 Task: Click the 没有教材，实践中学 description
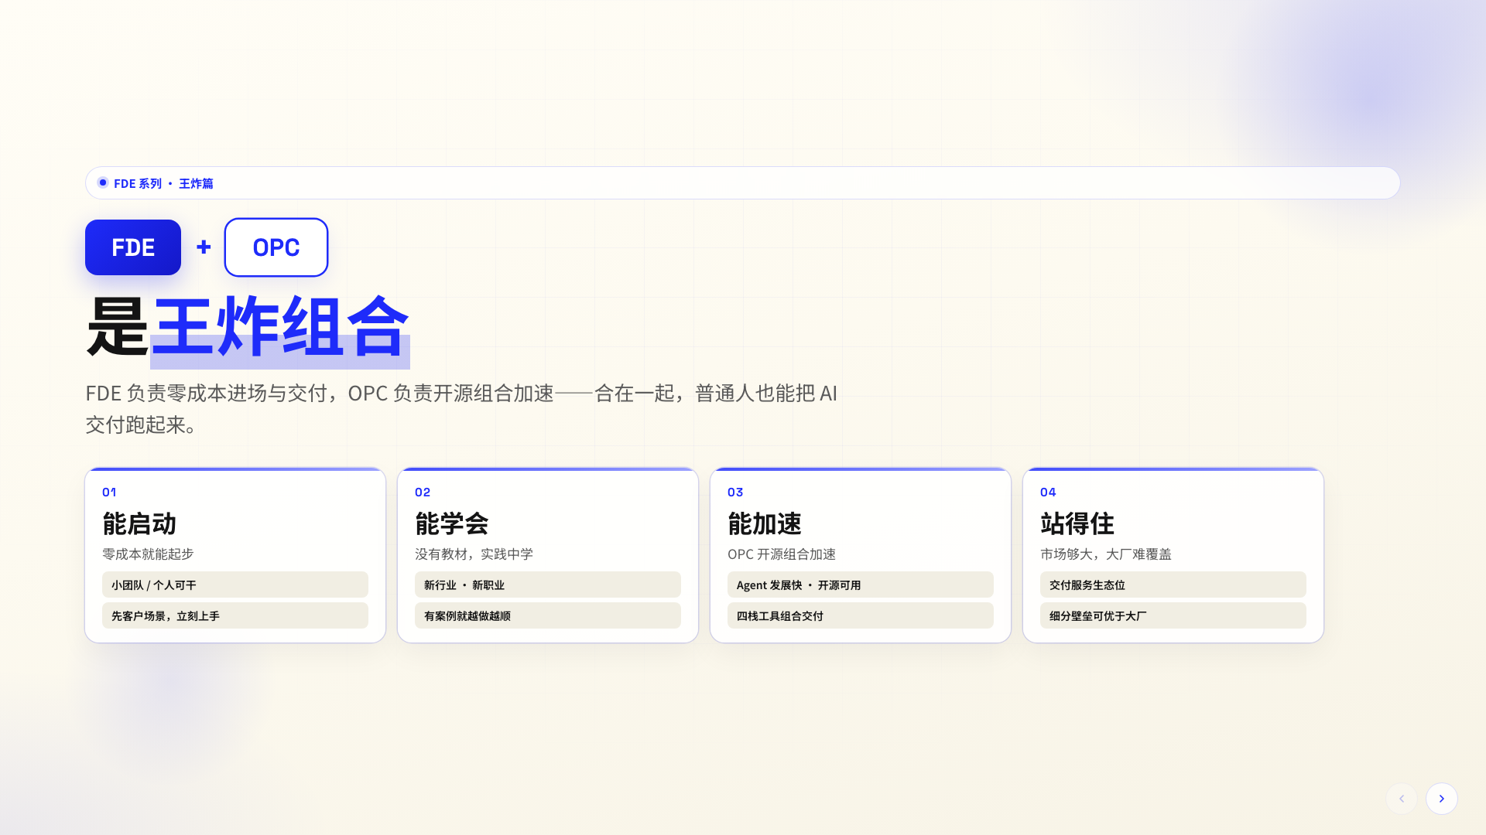(x=474, y=554)
